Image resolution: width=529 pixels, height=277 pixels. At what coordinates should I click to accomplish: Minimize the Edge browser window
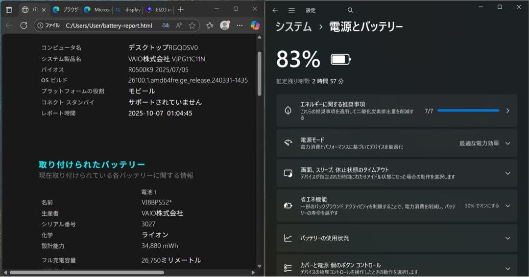coord(216,8)
